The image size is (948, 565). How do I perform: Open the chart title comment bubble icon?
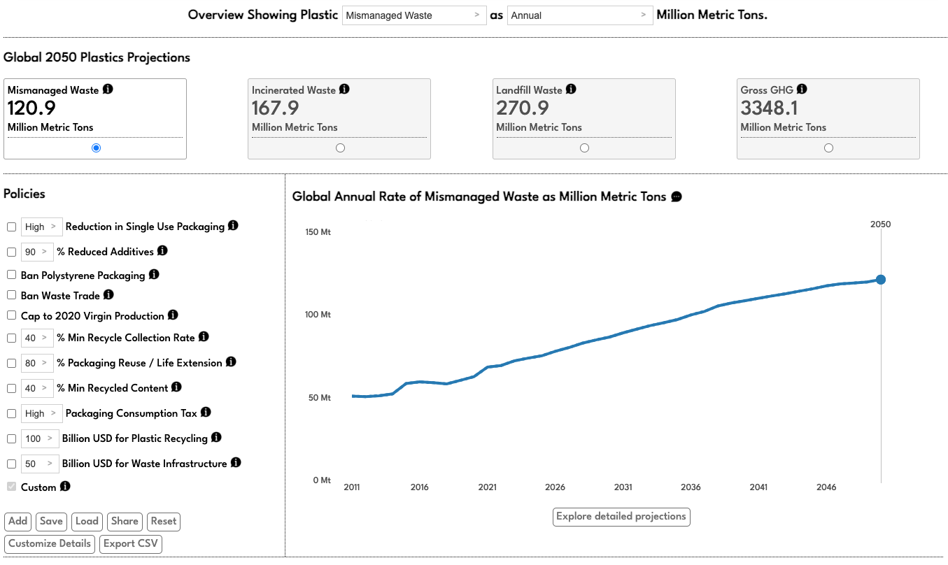coord(675,196)
